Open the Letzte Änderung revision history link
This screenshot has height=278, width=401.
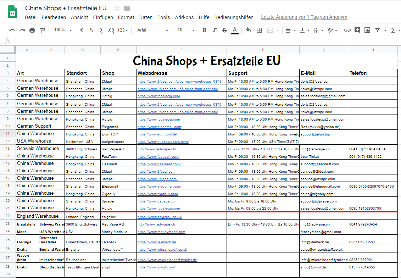click(x=304, y=17)
